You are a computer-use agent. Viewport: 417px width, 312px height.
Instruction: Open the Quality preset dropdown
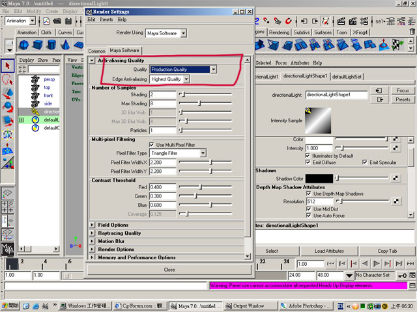(x=213, y=70)
